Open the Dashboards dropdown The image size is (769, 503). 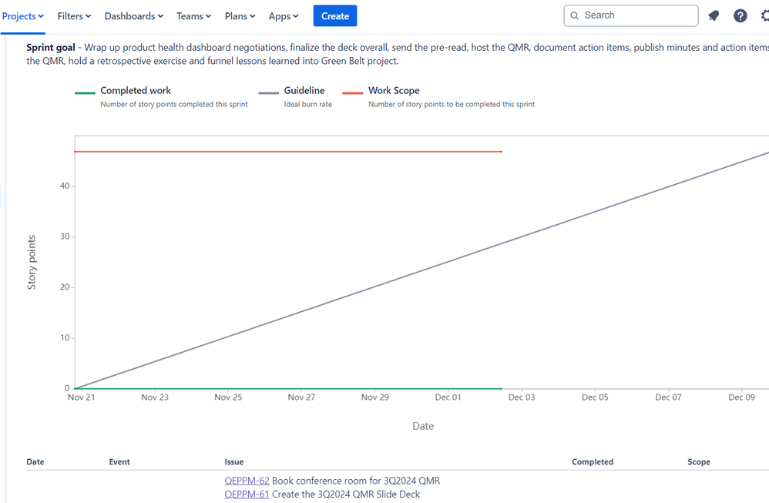(134, 16)
